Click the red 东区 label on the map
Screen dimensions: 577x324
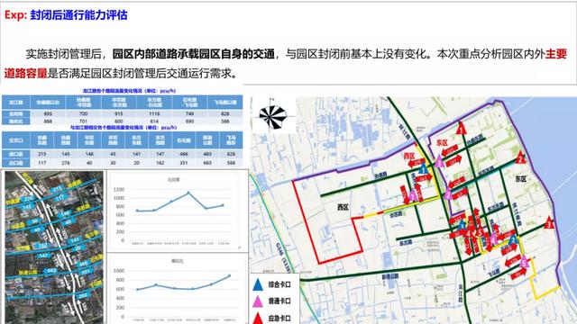click(x=442, y=142)
